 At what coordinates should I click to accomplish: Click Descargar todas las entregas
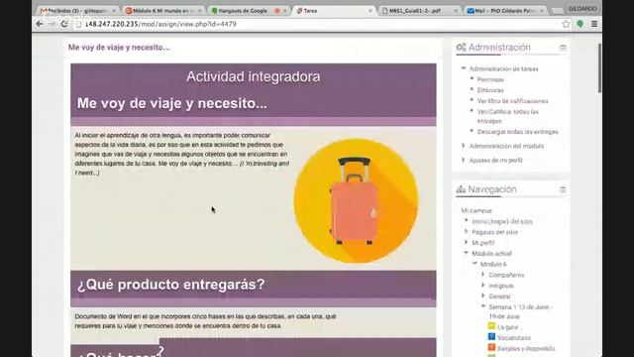click(517, 132)
